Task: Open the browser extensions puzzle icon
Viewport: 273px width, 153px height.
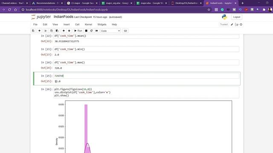Action: (264, 10)
